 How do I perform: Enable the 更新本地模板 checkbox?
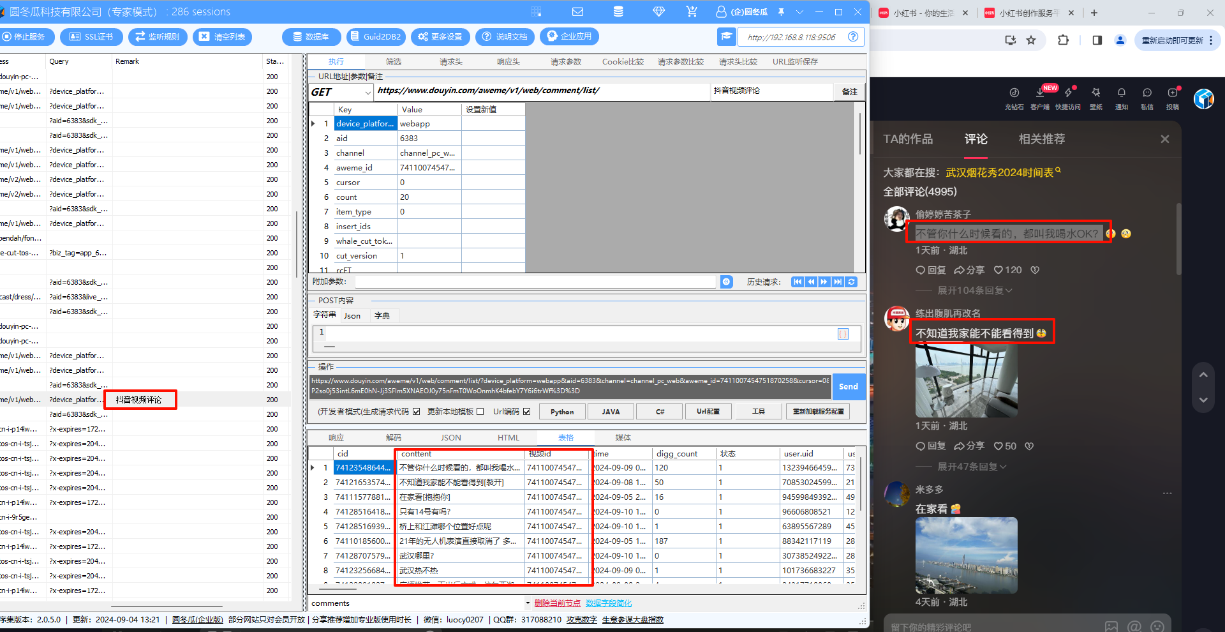click(480, 412)
